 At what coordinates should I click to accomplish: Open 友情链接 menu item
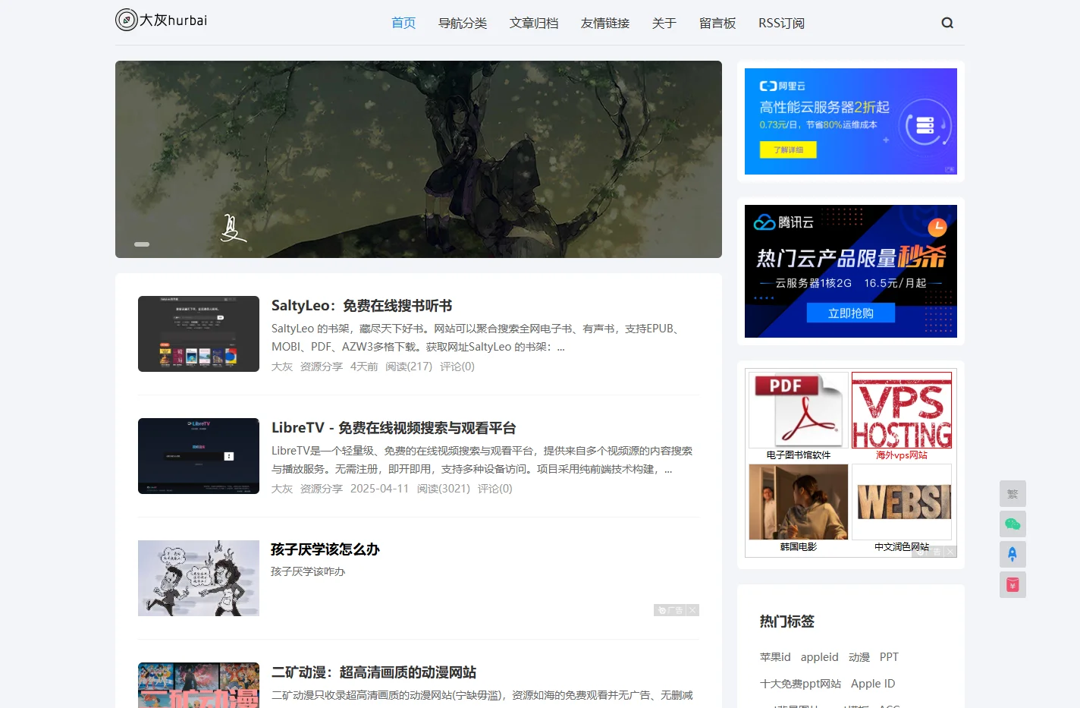click(605, 23)
